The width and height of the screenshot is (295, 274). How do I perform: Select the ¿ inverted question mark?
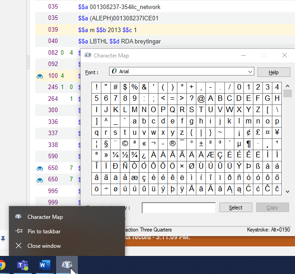click(x=144, y=155)
